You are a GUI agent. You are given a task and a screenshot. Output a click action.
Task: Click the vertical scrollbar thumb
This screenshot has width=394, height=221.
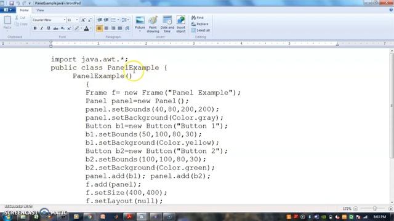click(392, 105)
